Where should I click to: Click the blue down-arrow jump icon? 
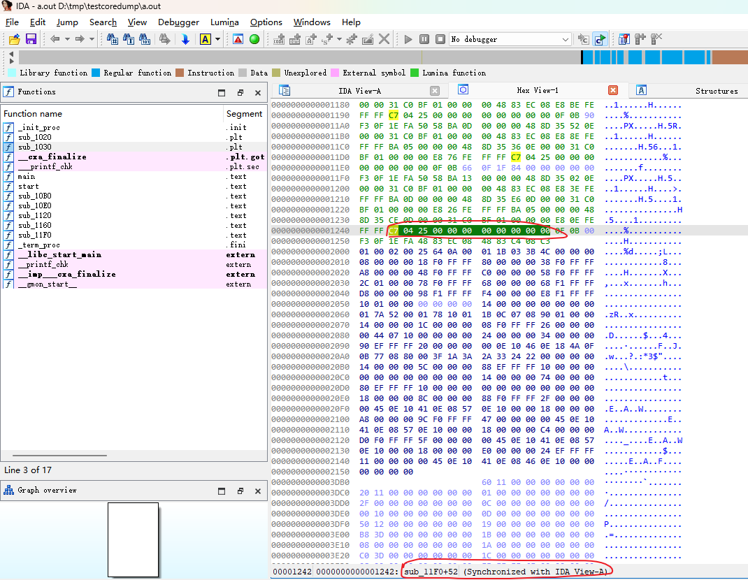185,39
